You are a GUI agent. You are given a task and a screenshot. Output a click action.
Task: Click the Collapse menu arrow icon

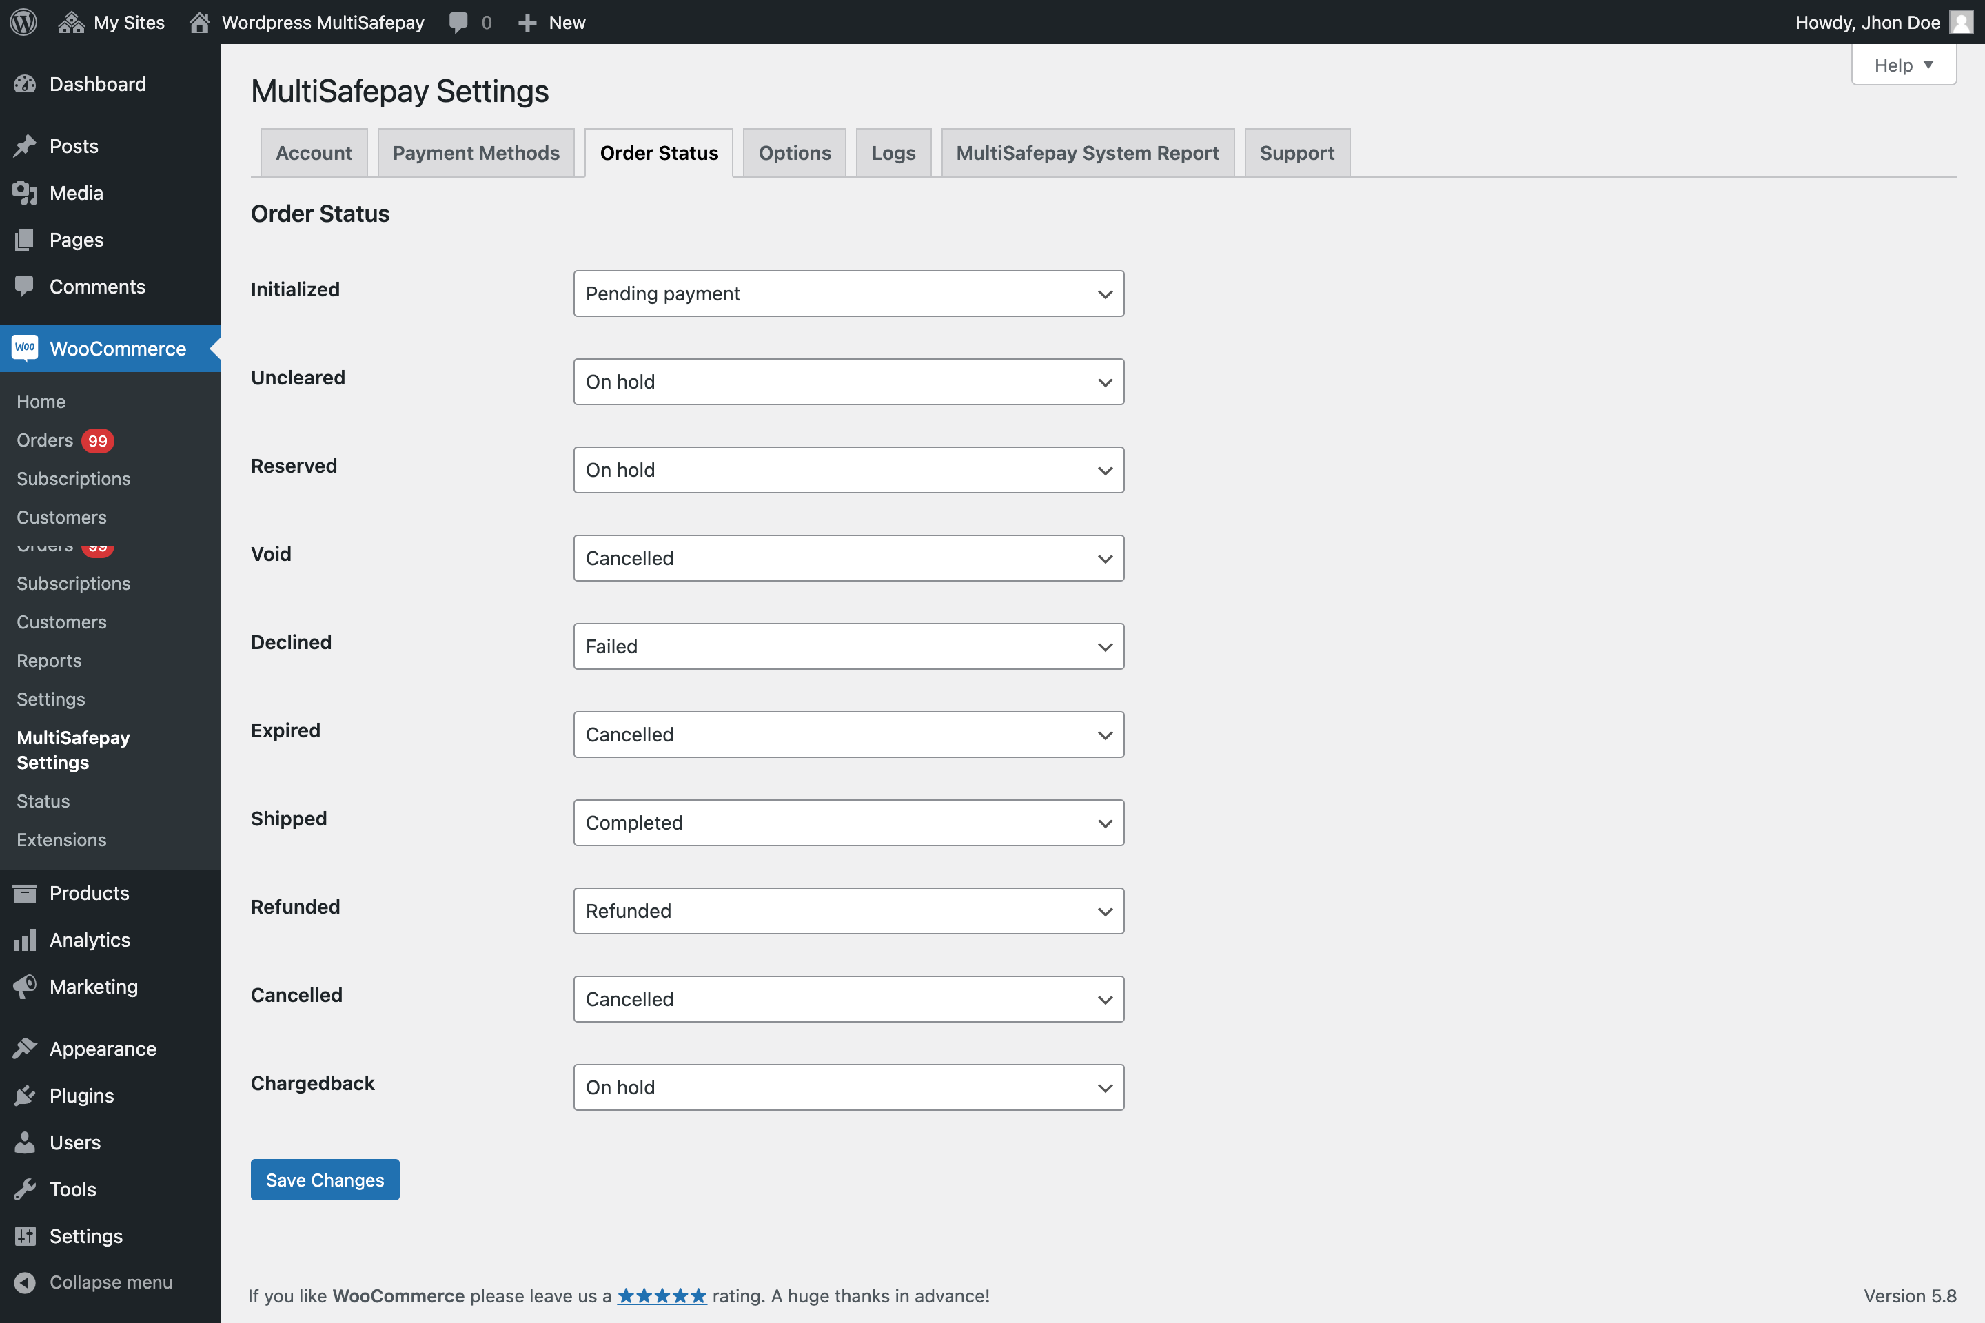[x=26, y=1282]
